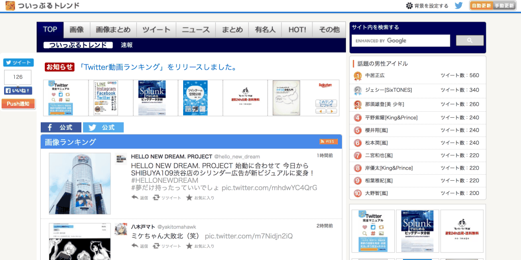Viewport: 521px width, 260px height.
Task: Click このリンクについて button
Action: tap(326, 104)
